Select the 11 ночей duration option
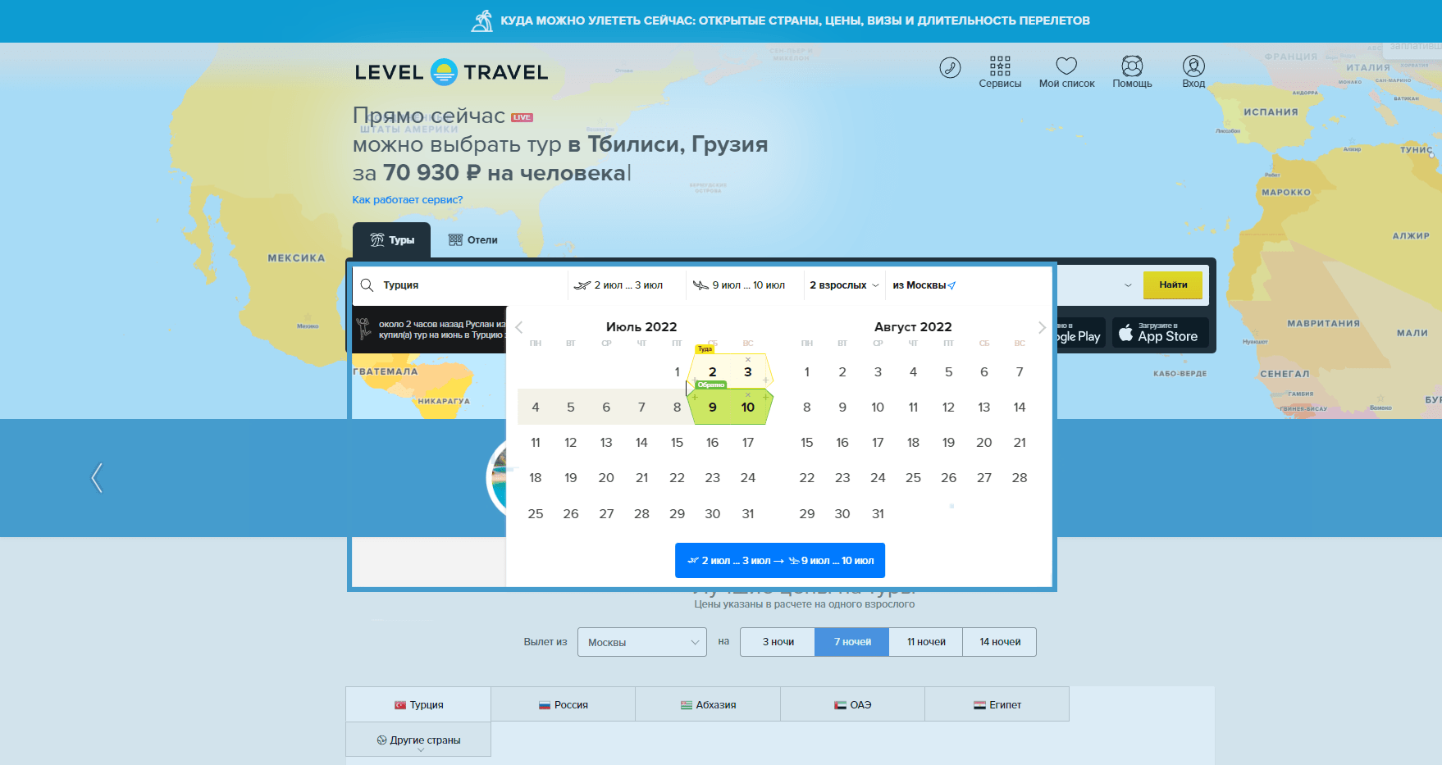1442x765 pixels. coord(926,642)
